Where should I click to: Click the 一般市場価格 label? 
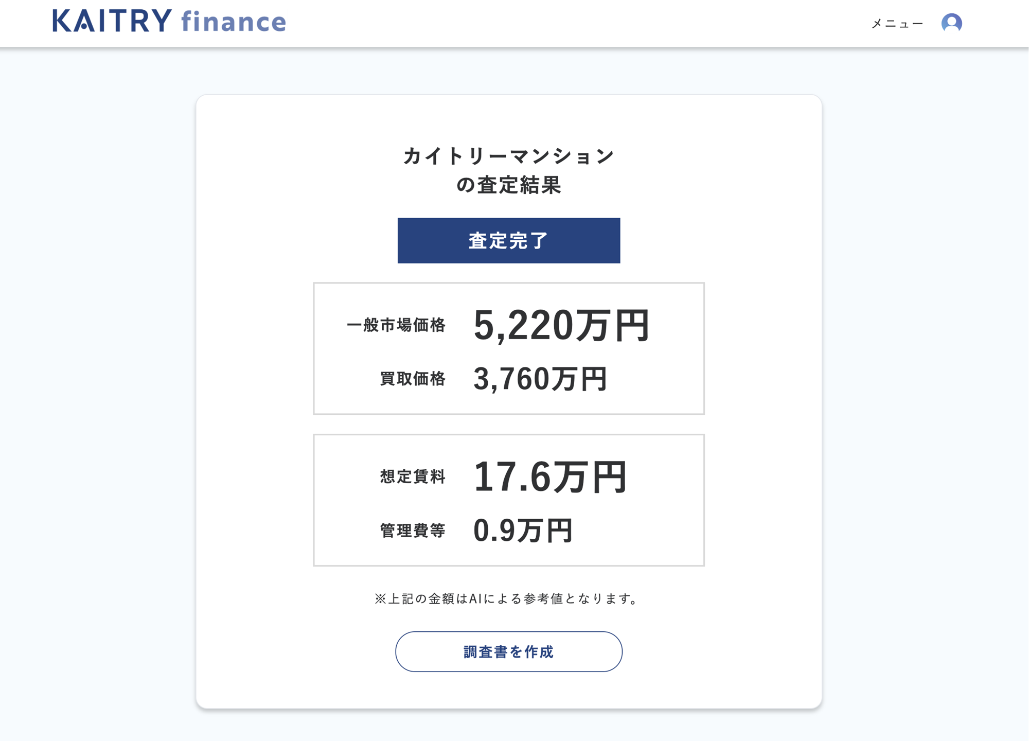pyautogui.click(x=396, y=326)
